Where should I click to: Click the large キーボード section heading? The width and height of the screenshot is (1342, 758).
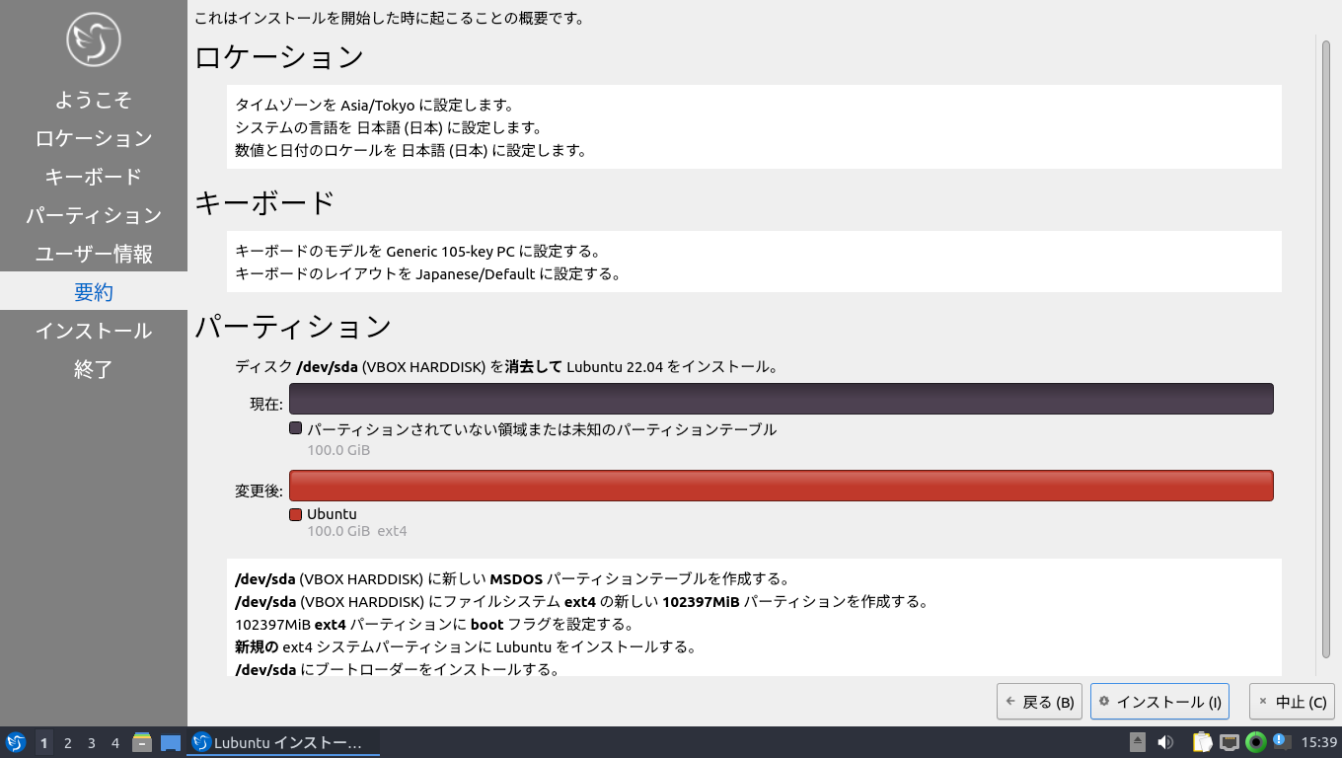[x=265, y=202]
